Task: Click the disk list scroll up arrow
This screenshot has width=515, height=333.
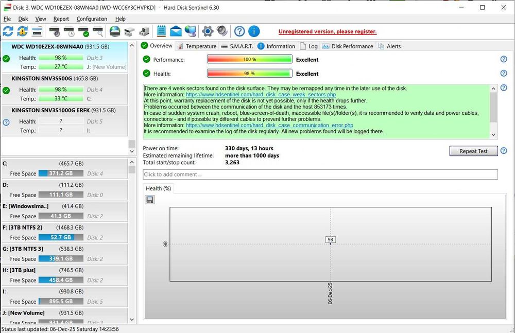Action: (132, 45)
